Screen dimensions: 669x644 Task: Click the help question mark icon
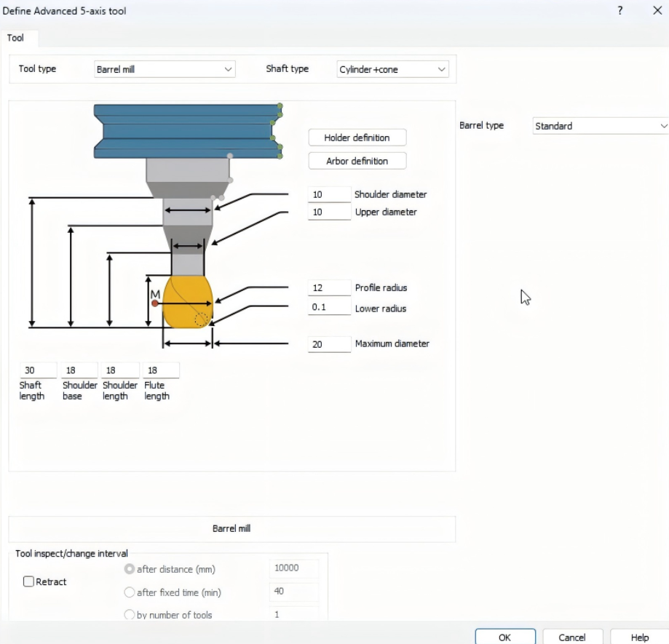click(x=620, y=10)
